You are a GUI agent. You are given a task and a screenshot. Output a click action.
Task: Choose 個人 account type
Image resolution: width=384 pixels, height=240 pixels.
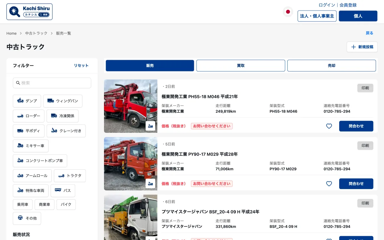coord(358,16)
